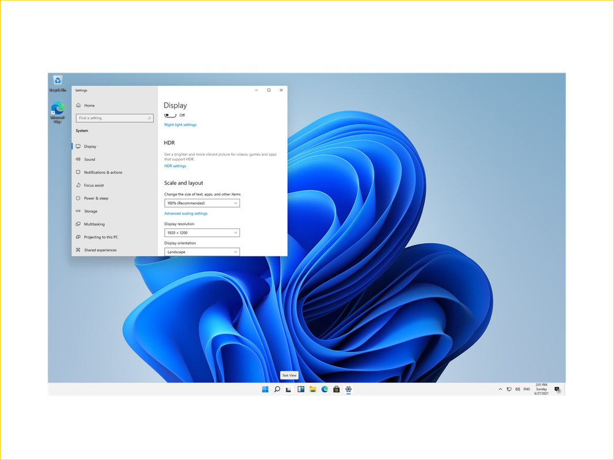Open Task View on the taskbar
Screen dimensions: 614x460
[x=289, y=389]
